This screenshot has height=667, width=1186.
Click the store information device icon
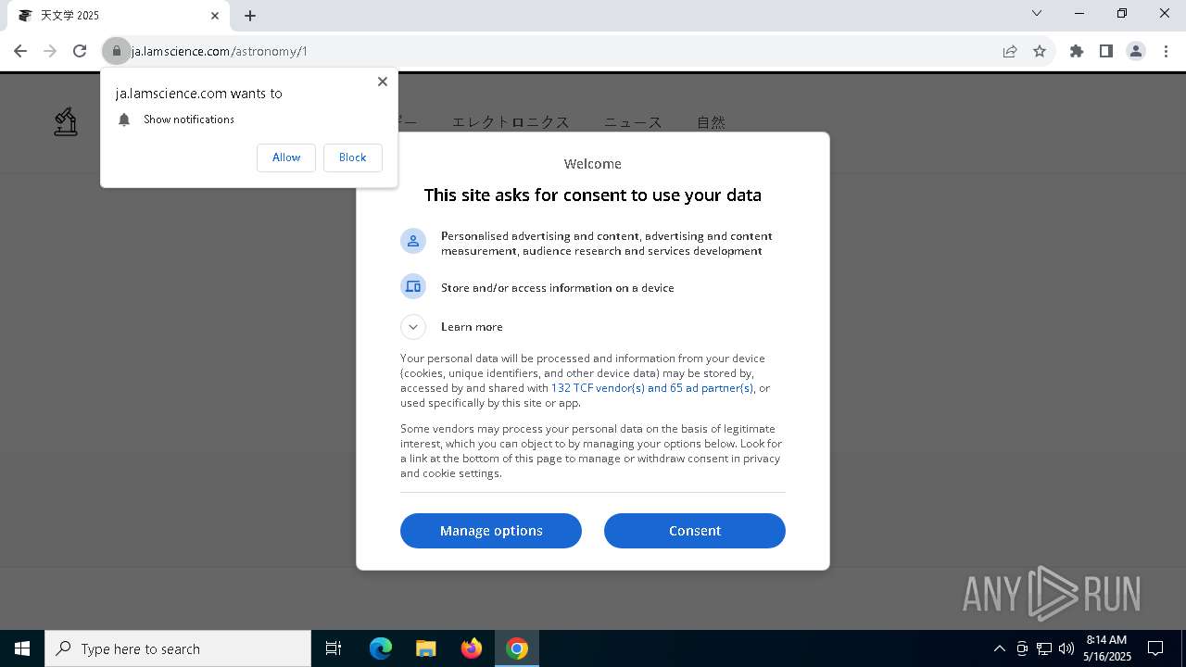tap(413, 286)
